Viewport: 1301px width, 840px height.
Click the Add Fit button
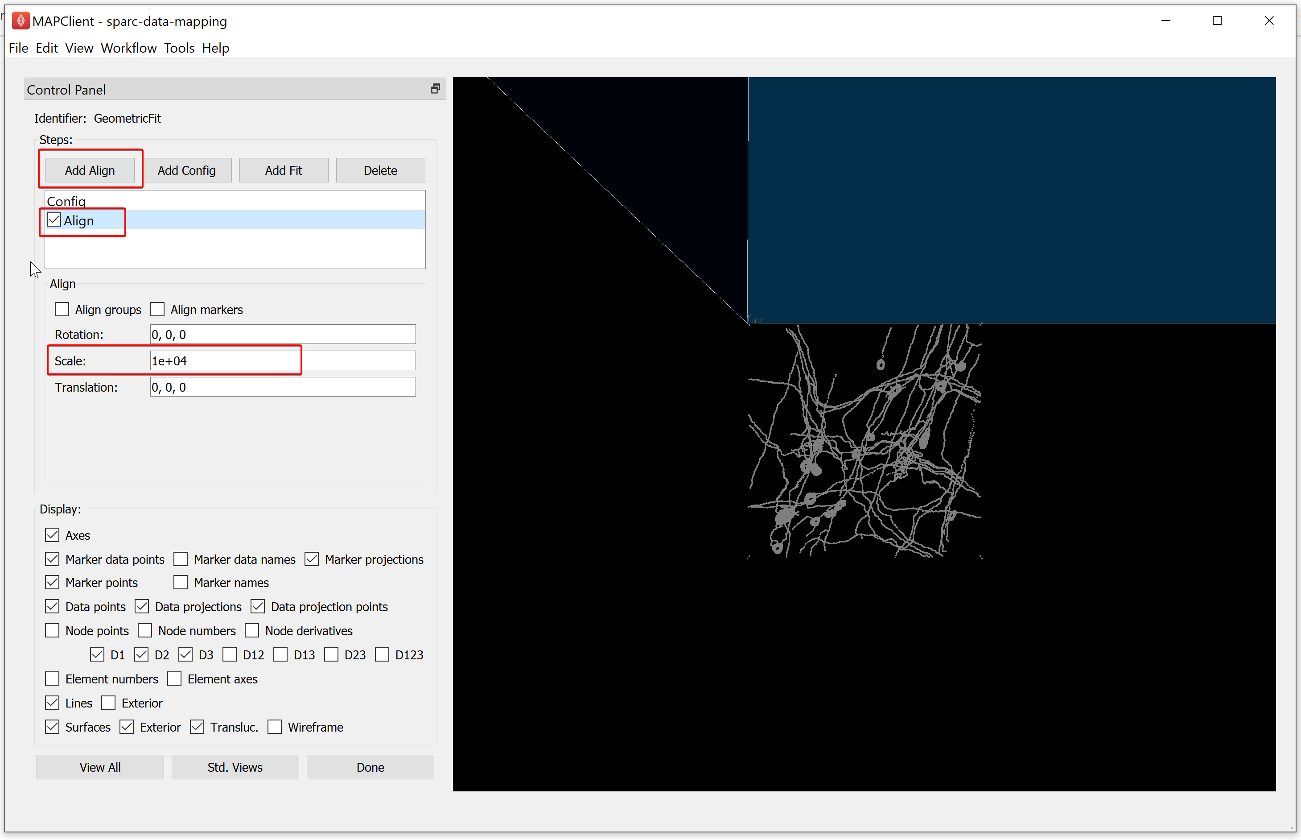284,170
